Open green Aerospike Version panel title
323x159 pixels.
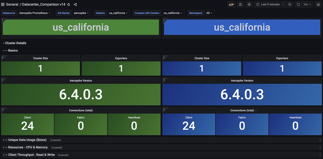(x=81, y=81)
